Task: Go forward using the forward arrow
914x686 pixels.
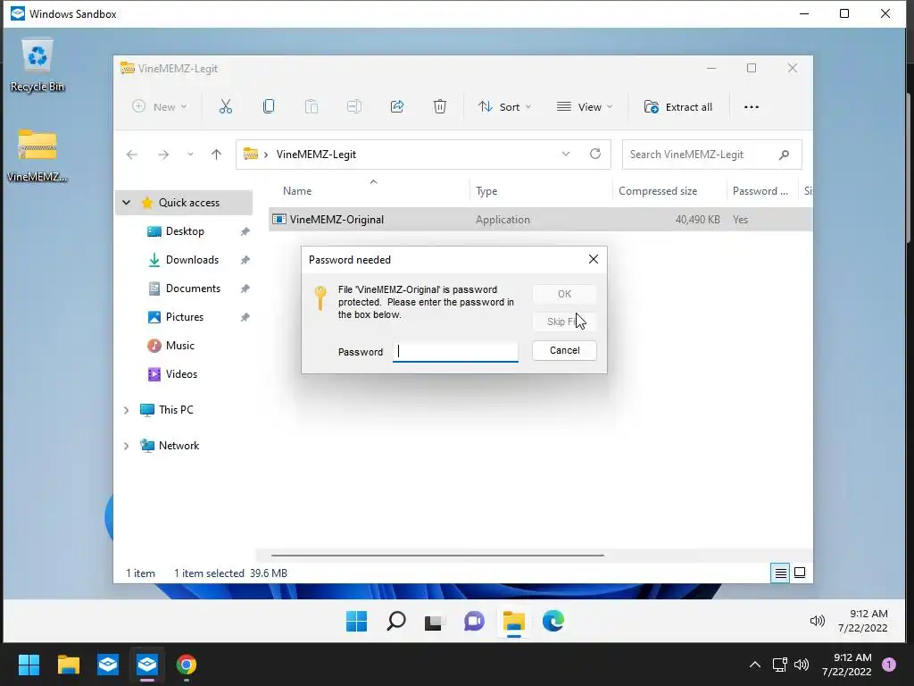Action: coord(164,155)
